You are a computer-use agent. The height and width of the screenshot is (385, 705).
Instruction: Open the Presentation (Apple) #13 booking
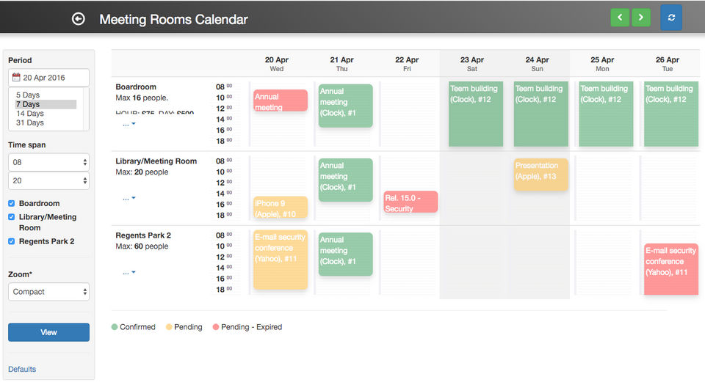coord(540,175)
